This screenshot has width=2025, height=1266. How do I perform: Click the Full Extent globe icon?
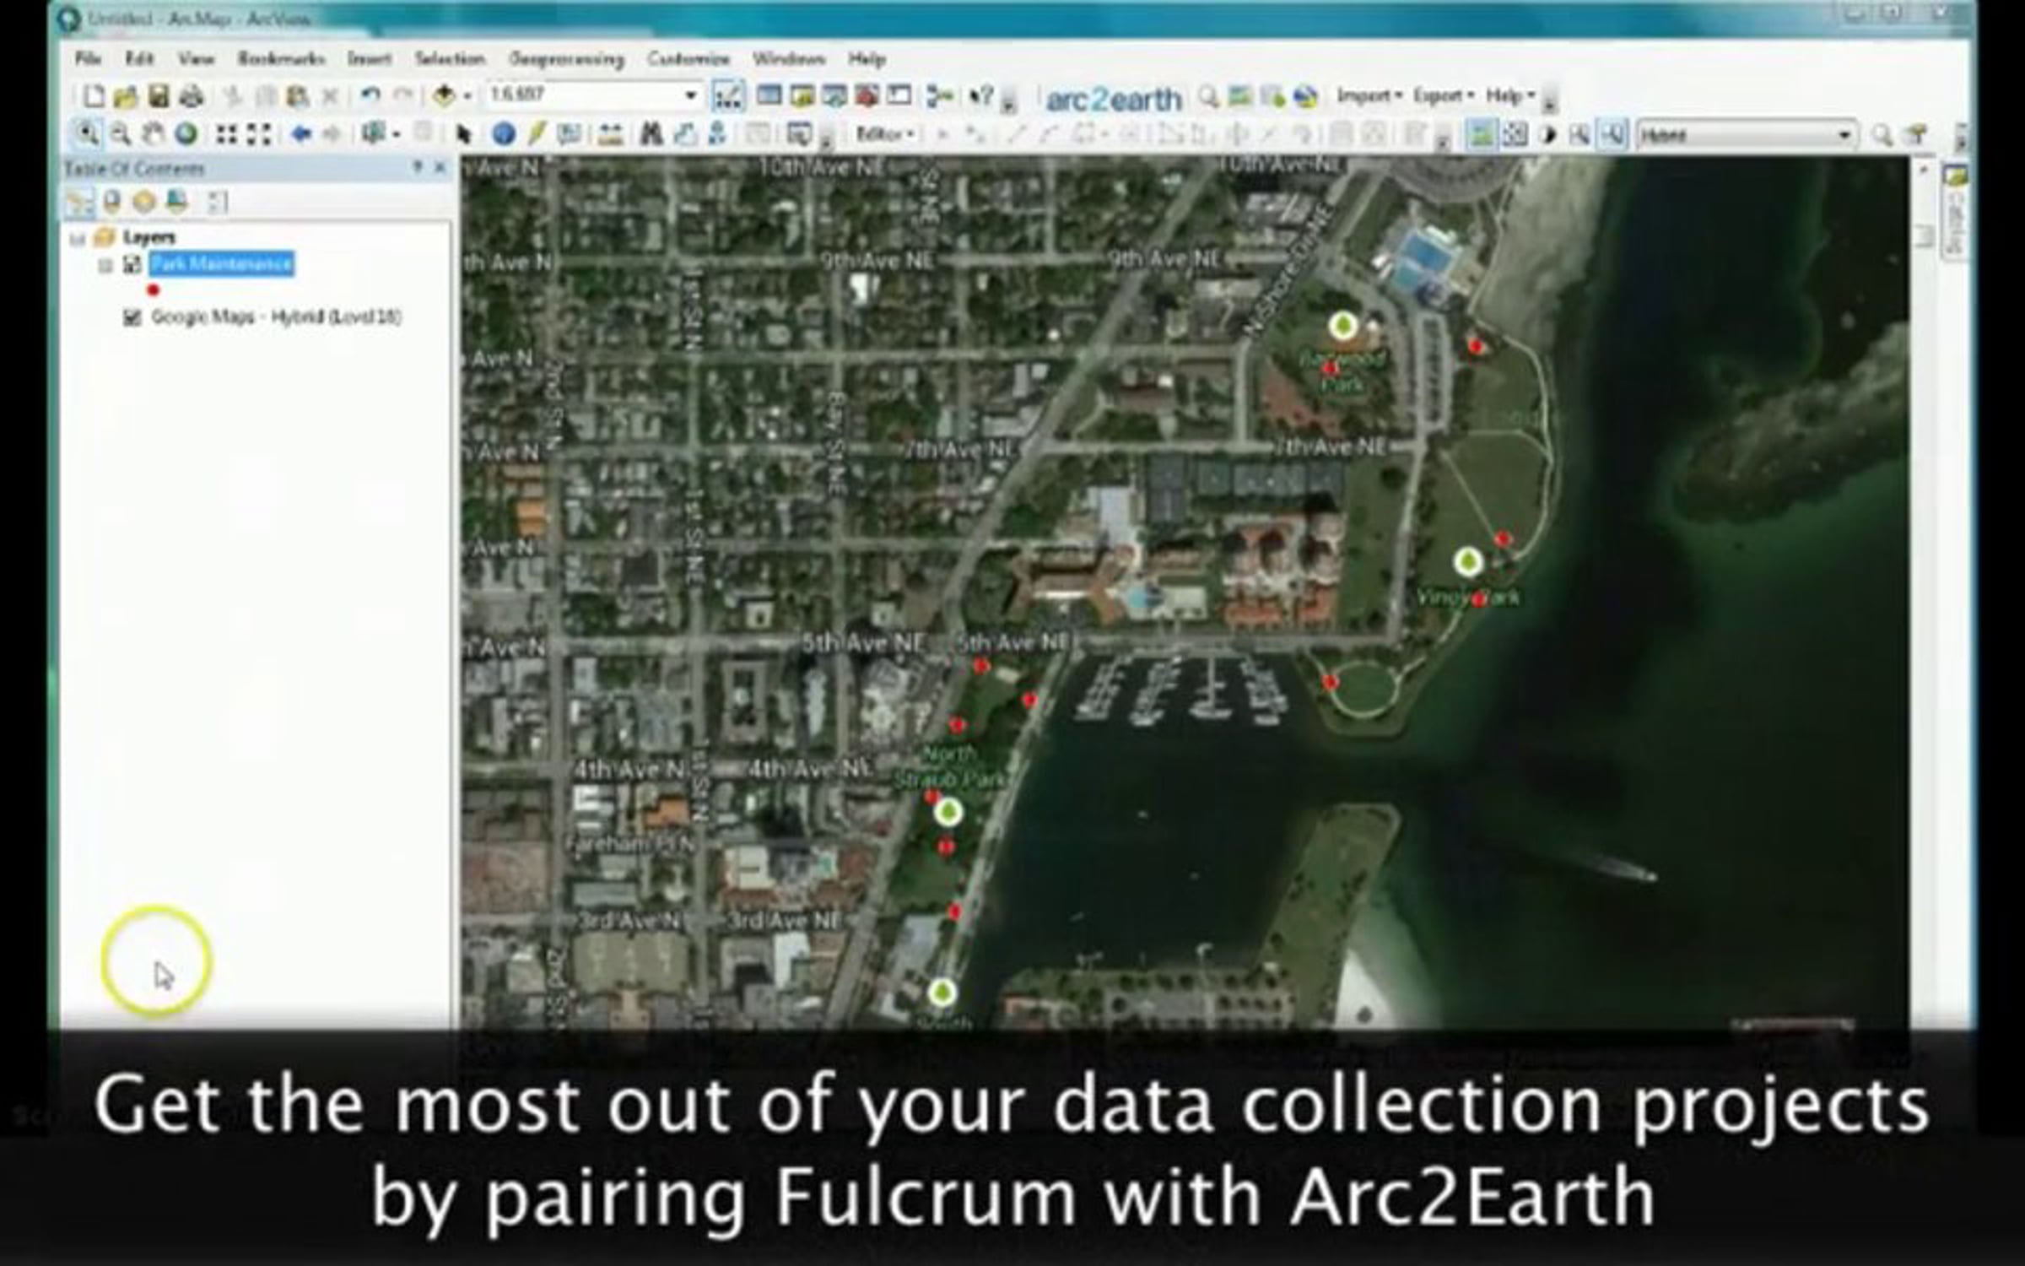click(186, 133)
